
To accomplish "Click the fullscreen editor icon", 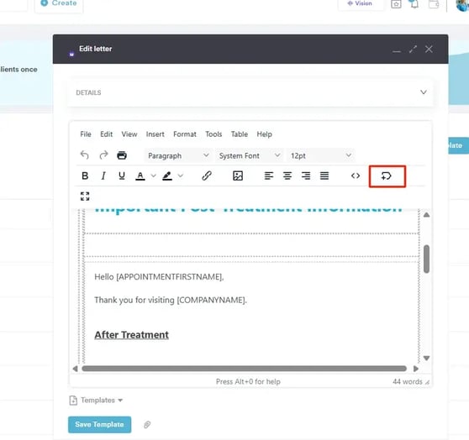I will click(85, 196).
